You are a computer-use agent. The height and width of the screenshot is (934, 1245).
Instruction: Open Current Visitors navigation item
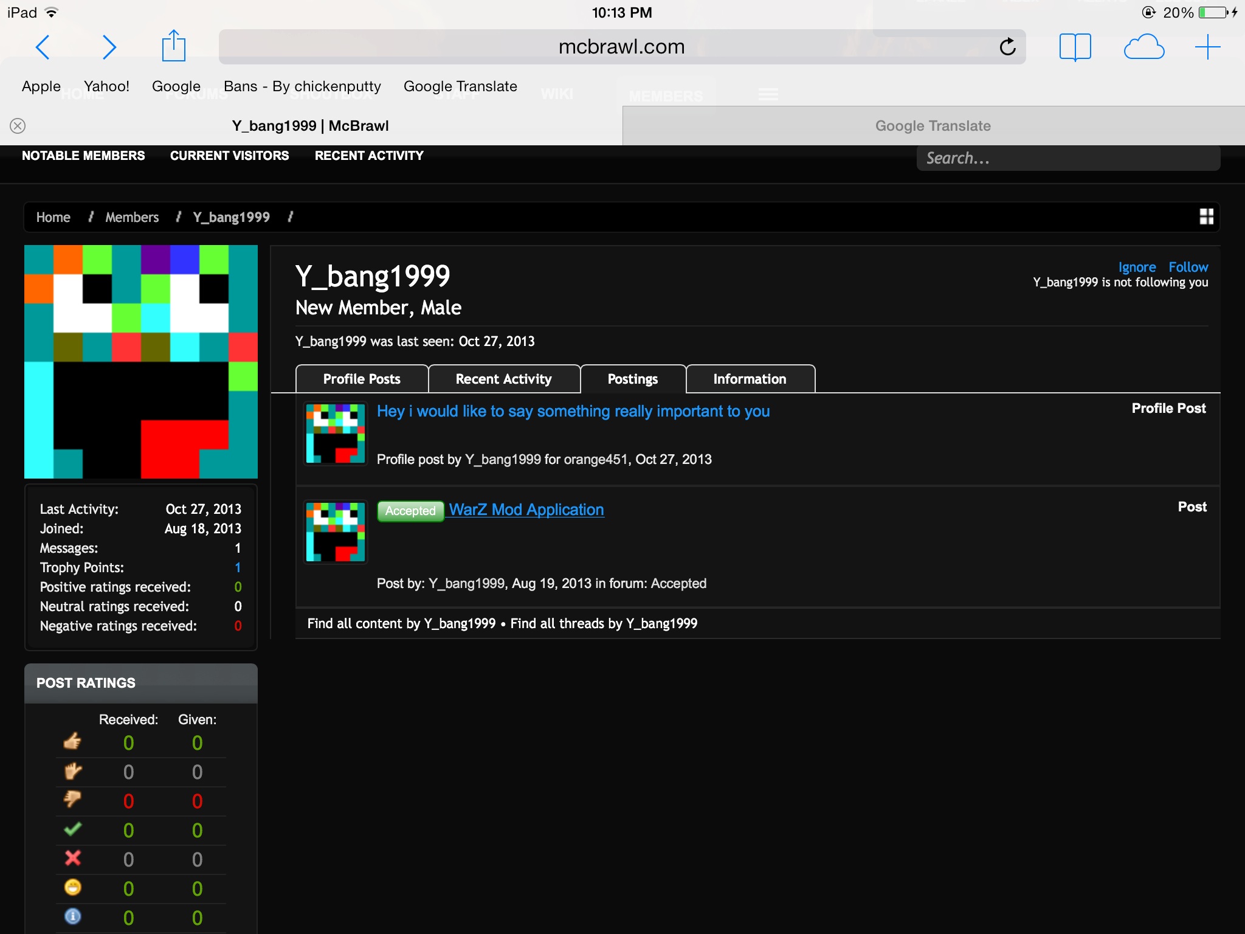(x=229, y=156)
